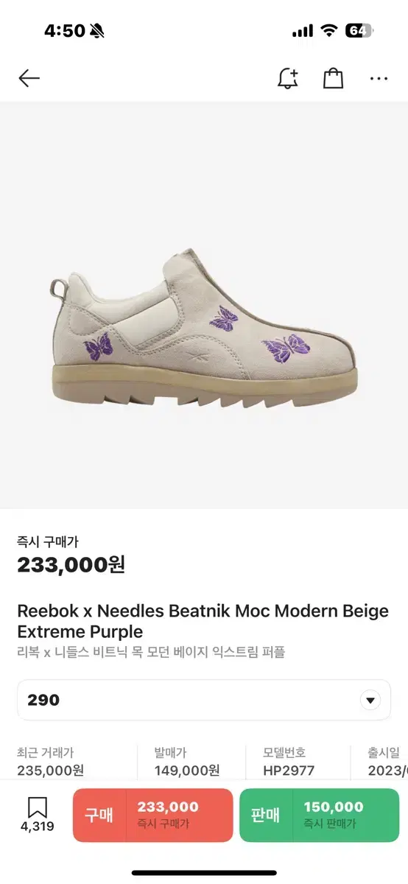This screenshot has width=408, height=884.
Task: Tap the home indicator bar
Action: pyautogui.click(x=204, y=873)
